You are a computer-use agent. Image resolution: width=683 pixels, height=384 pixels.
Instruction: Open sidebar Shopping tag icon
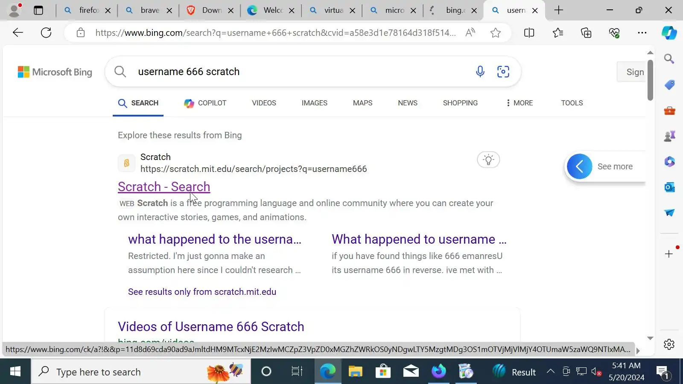point(669,85)
